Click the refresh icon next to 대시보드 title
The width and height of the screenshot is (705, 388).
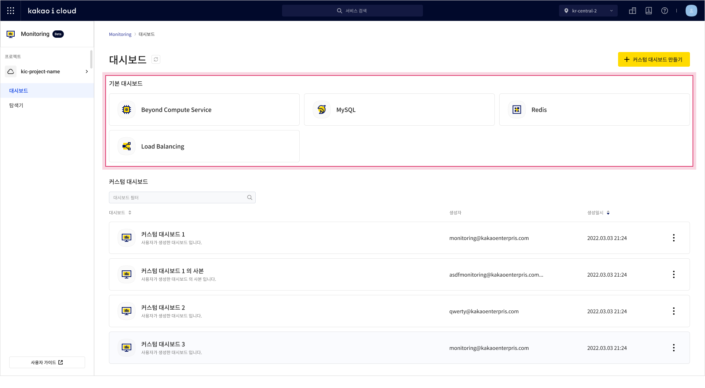tap(156, 59)
